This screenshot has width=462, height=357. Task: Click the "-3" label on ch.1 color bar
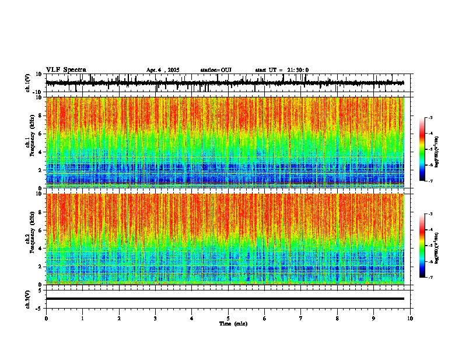click(430, 117)
